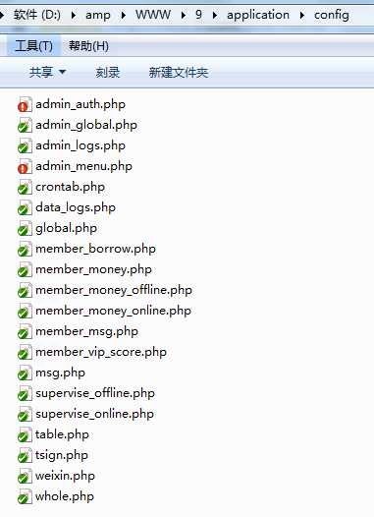Select file name table.php
374x517 pixels.
tap(62, 434)
